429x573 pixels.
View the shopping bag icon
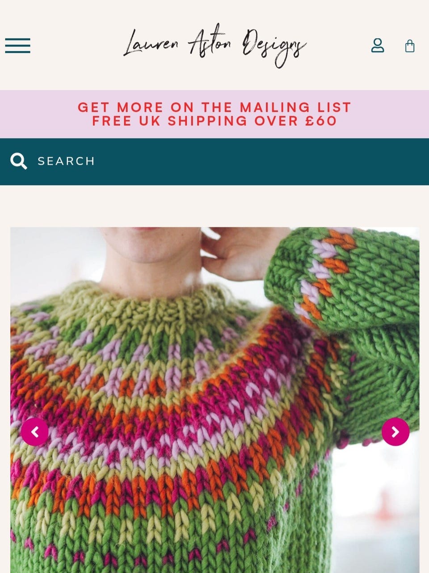(x=410, y=46)
